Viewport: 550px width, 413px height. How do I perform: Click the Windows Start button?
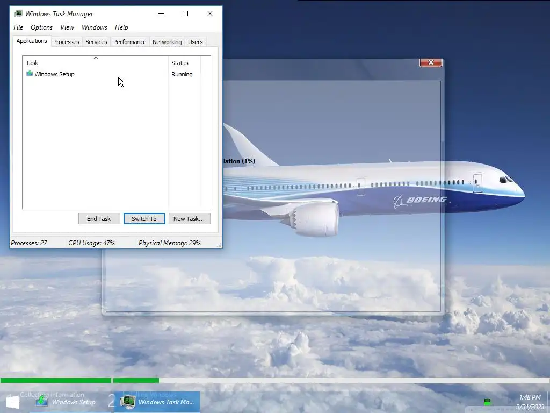13,402
